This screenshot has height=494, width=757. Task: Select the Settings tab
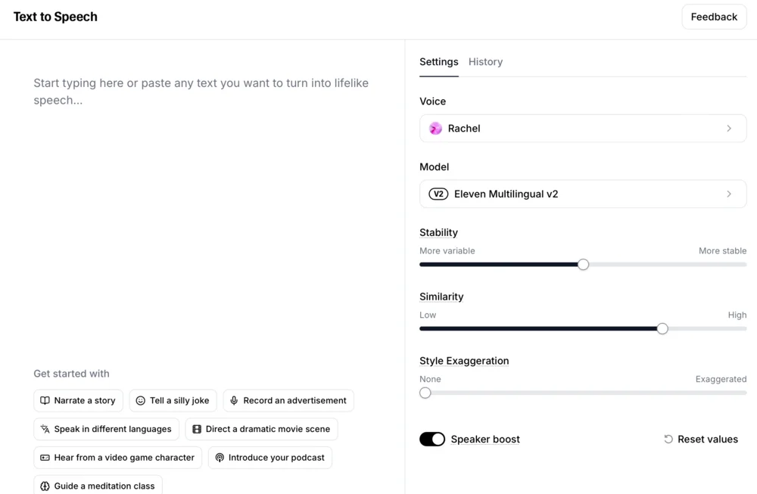(x=439, y=62)
